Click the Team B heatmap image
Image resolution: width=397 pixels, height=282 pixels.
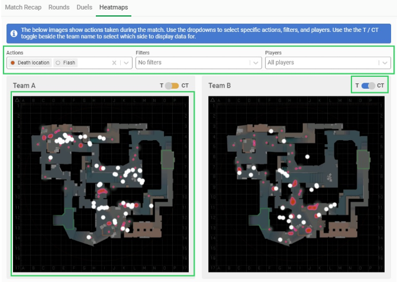(296, 184)
